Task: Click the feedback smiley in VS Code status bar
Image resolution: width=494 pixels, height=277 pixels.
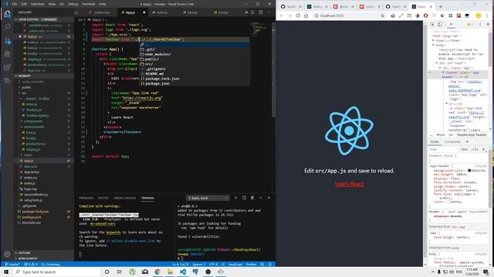Action: coord(262,265)
